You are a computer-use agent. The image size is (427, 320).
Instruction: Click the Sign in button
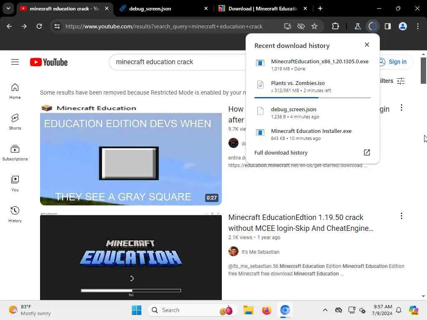coord(394,62)
